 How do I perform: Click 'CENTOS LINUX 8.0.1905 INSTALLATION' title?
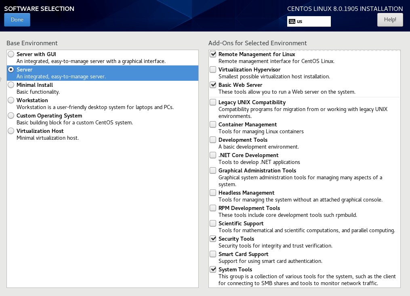tap(345, 8)
